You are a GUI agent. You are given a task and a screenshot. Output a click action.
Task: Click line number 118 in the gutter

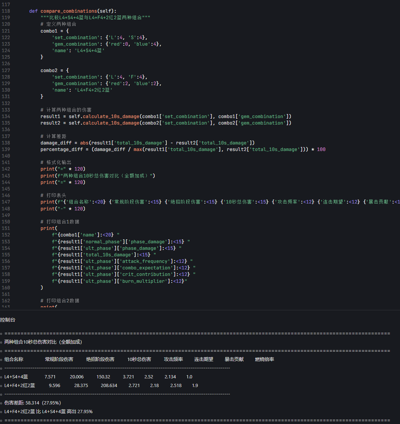click(x=6, y=11)
